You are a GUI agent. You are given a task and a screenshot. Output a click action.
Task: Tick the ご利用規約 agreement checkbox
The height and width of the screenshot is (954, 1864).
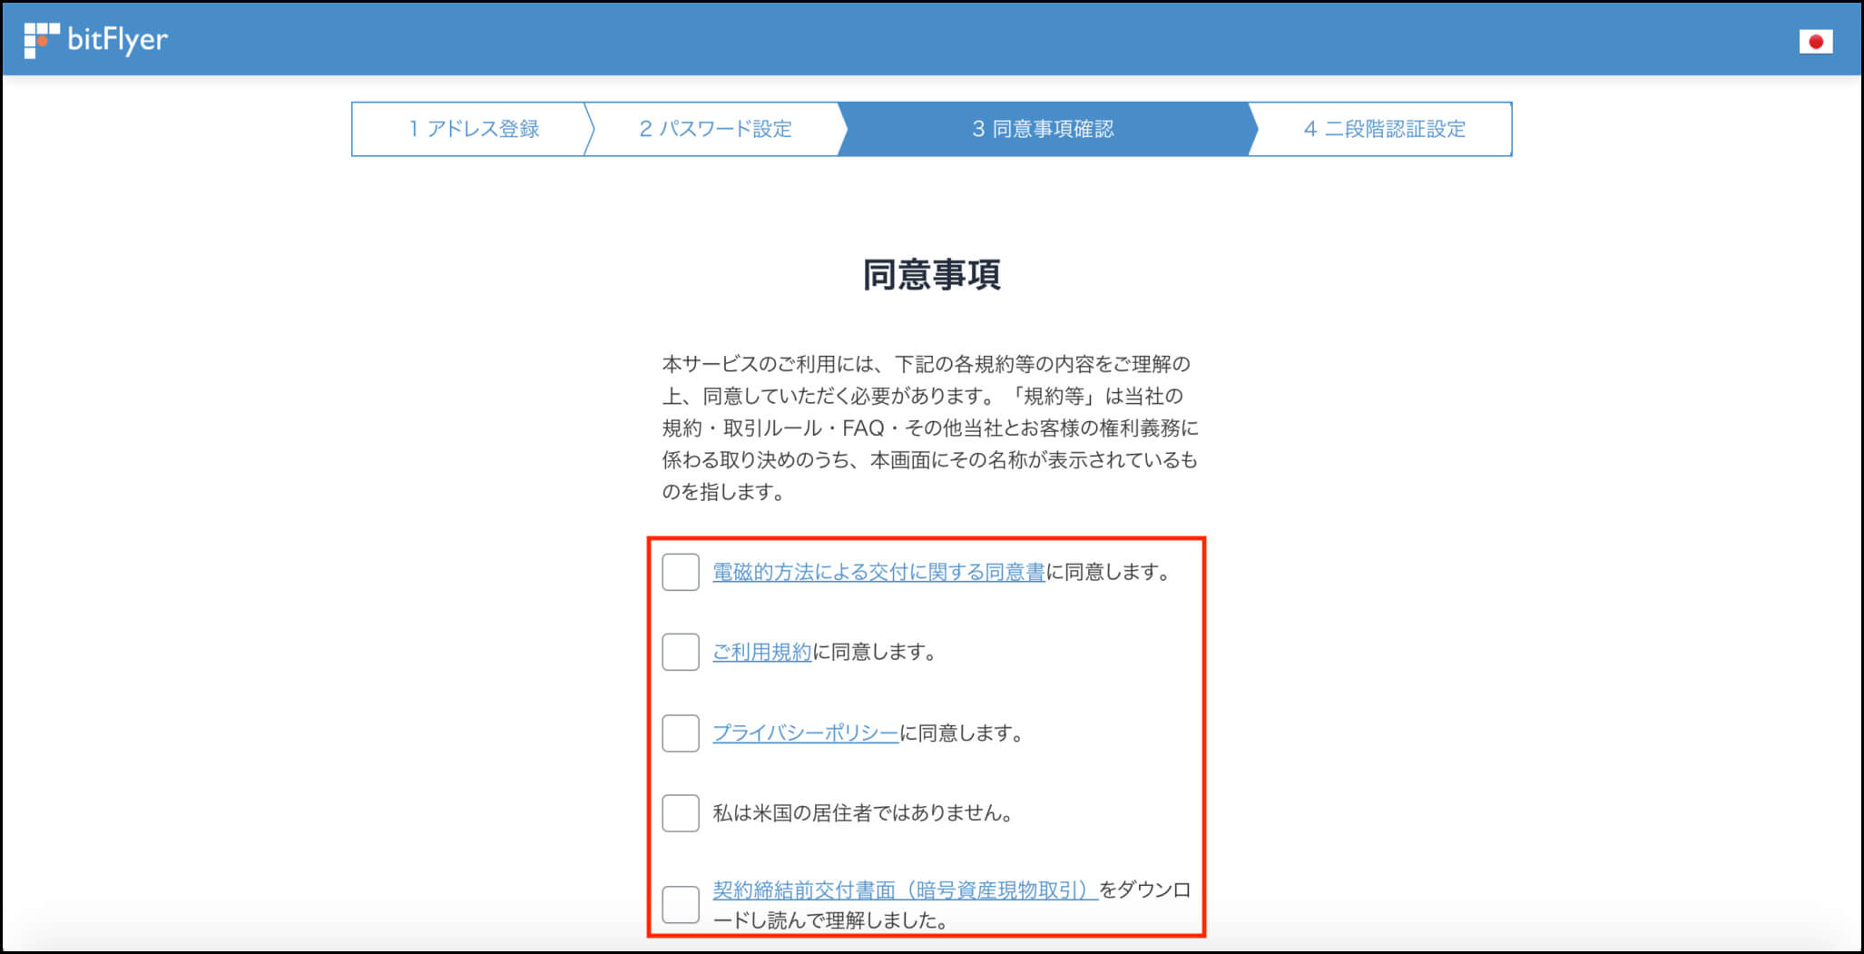click(681, 652)
